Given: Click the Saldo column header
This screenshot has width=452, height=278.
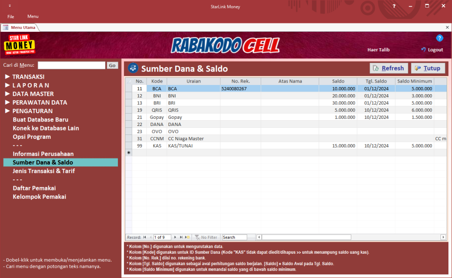Looking at the screenshot, I should coord(338,81).
